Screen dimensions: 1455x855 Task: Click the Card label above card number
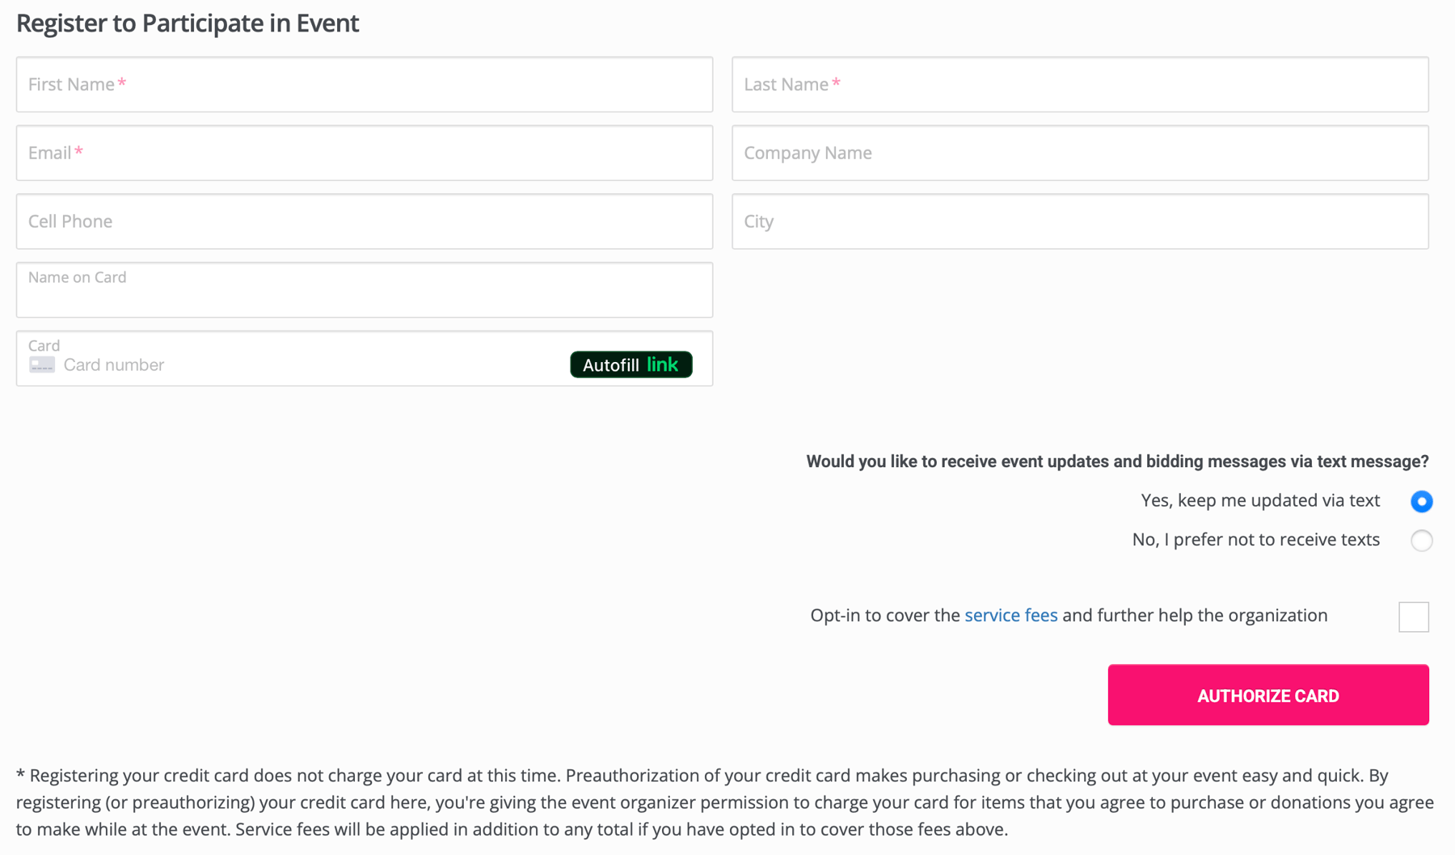(x=44, y=345)
